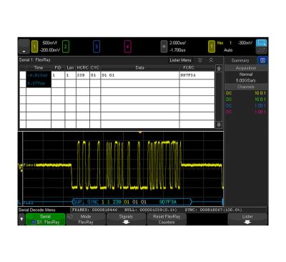Image resolution: width=286 pixels, height=262 pixels.
Task: Click the 5.00GSa/s sample rate
Action: [x=246, y=80]
